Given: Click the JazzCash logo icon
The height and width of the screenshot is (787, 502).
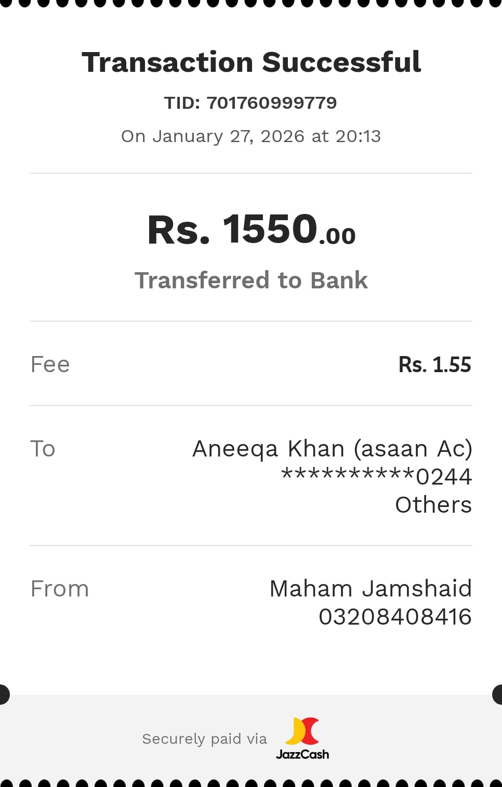Looking at the screenshot, I should (302, 731).
